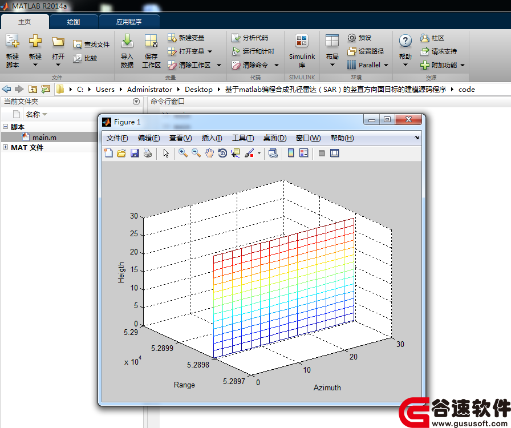Click Request Support (请求支持)
This screenshot has width=511, height=428.
(439, 51)
